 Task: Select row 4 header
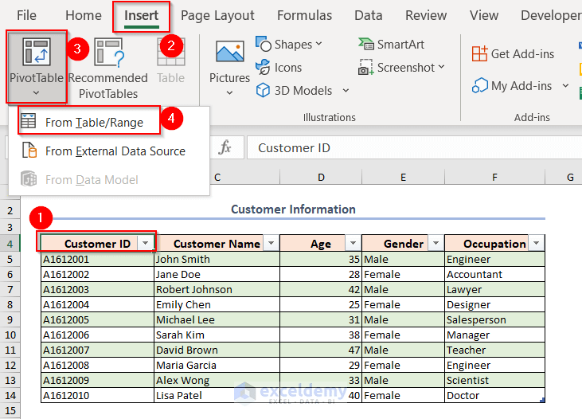pos(10,244)
